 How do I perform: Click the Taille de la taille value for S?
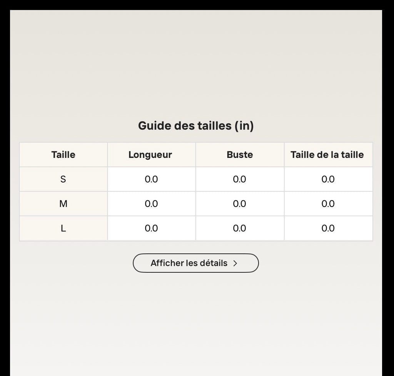(x=329, y=179)
